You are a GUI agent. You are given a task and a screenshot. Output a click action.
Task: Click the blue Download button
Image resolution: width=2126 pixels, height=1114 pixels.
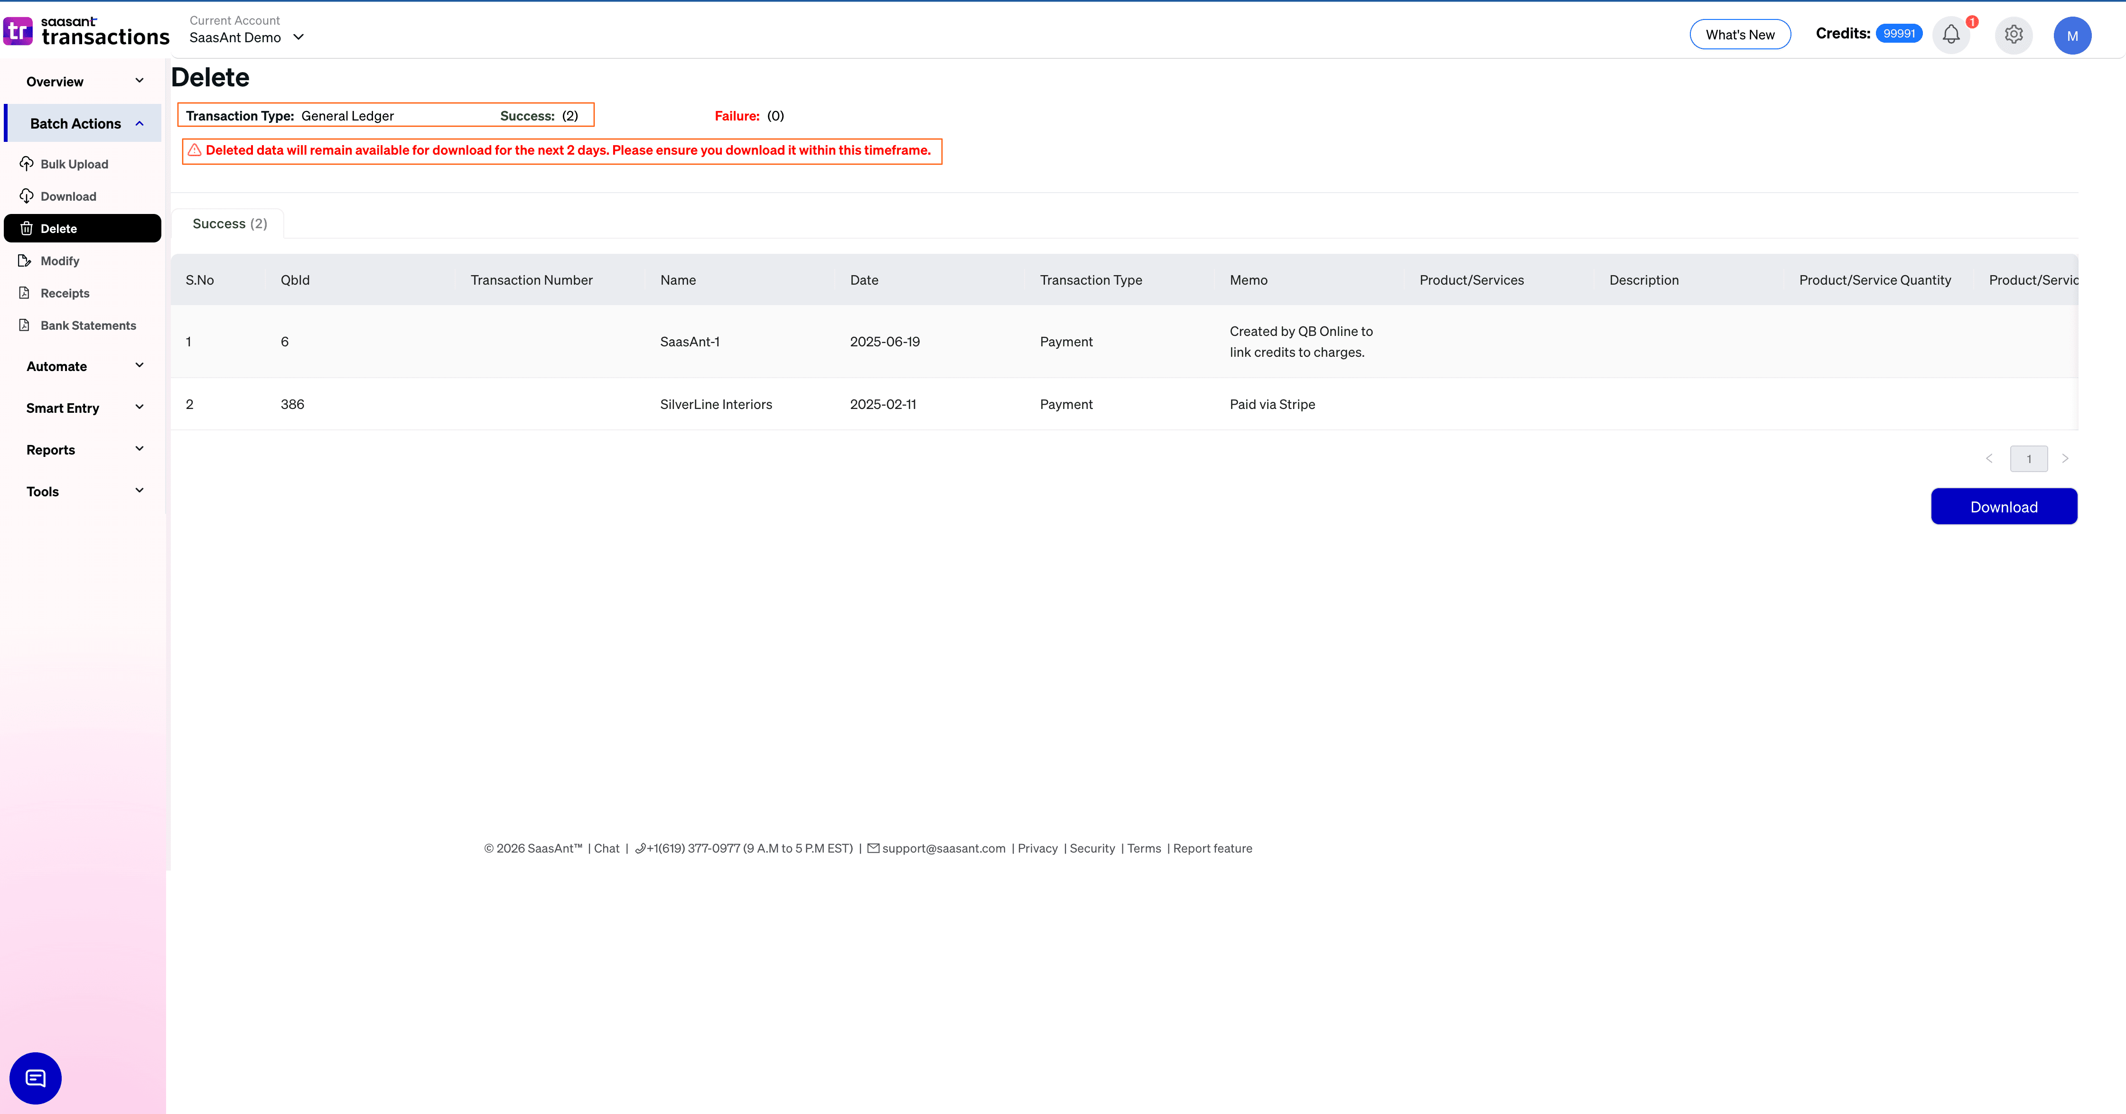(2003, 507)
